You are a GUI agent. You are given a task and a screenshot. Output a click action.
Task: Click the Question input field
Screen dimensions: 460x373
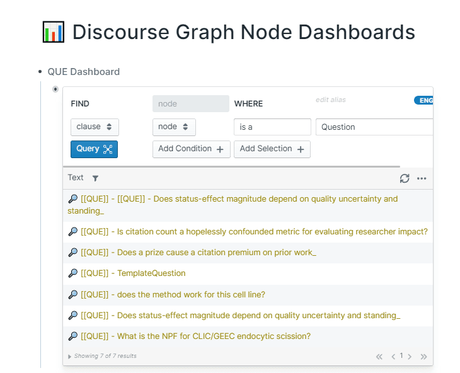pos(374,127)
